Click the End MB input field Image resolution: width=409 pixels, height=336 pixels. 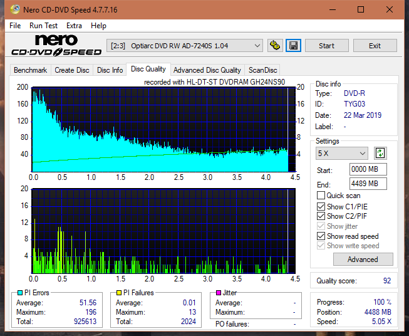[368, 184]
